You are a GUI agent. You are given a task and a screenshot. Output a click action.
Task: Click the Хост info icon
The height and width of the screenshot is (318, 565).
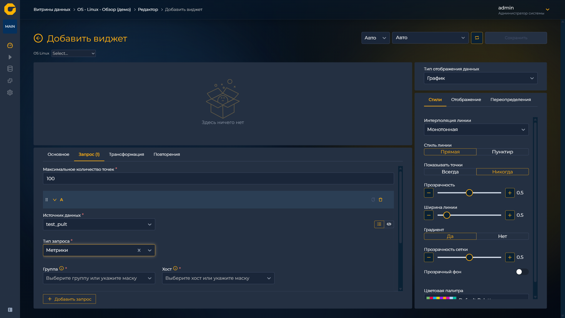coord(175,269)
